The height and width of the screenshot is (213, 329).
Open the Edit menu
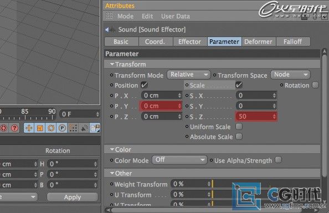coord(147,16)
